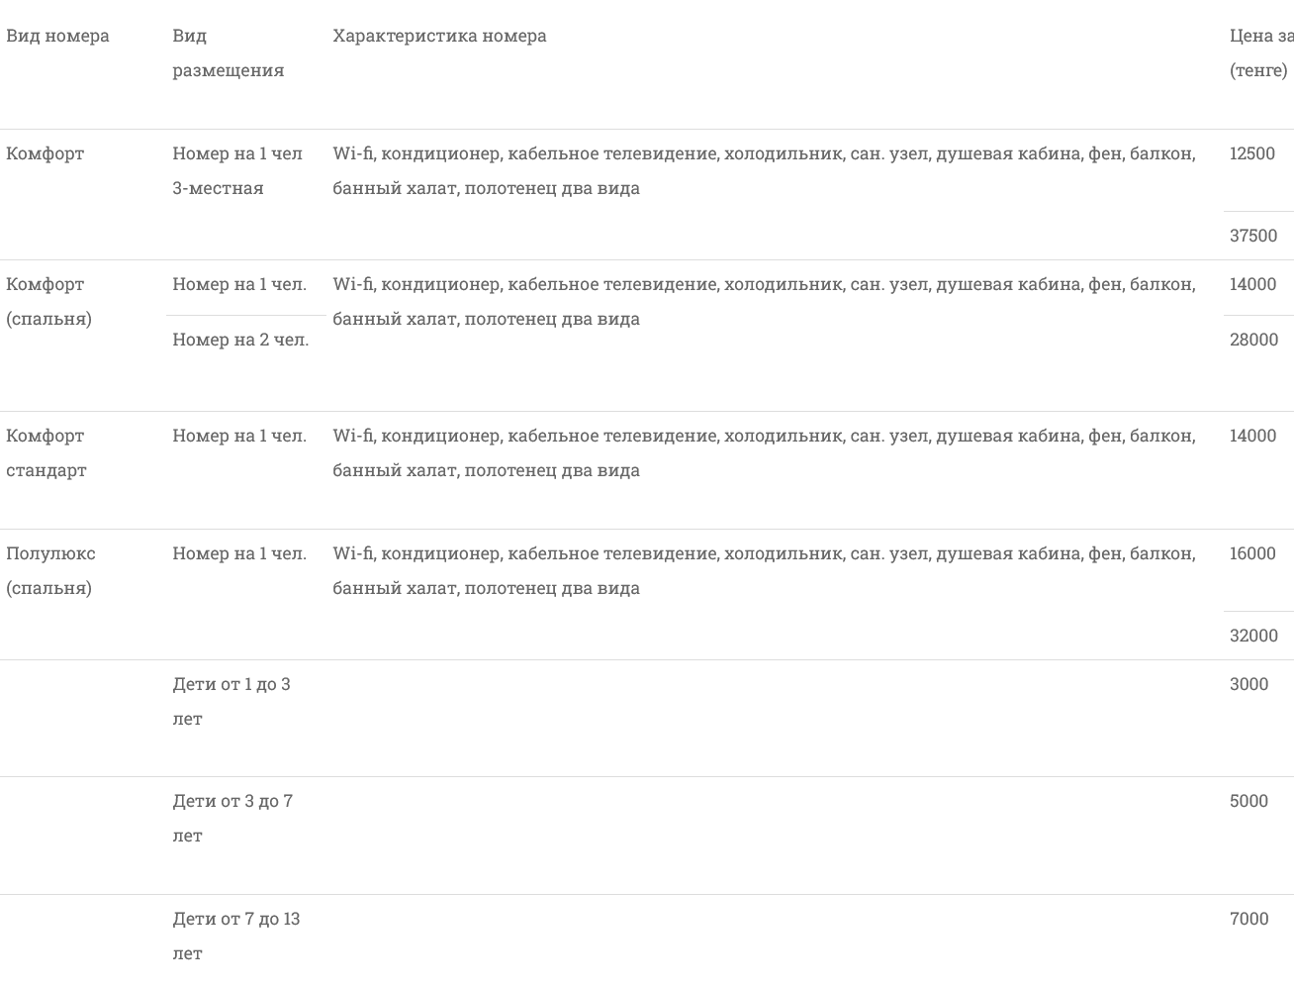1294x990 pixels.
Task: Select the "Дети от 3 до 7 лет" row
Action: point(232,818)
